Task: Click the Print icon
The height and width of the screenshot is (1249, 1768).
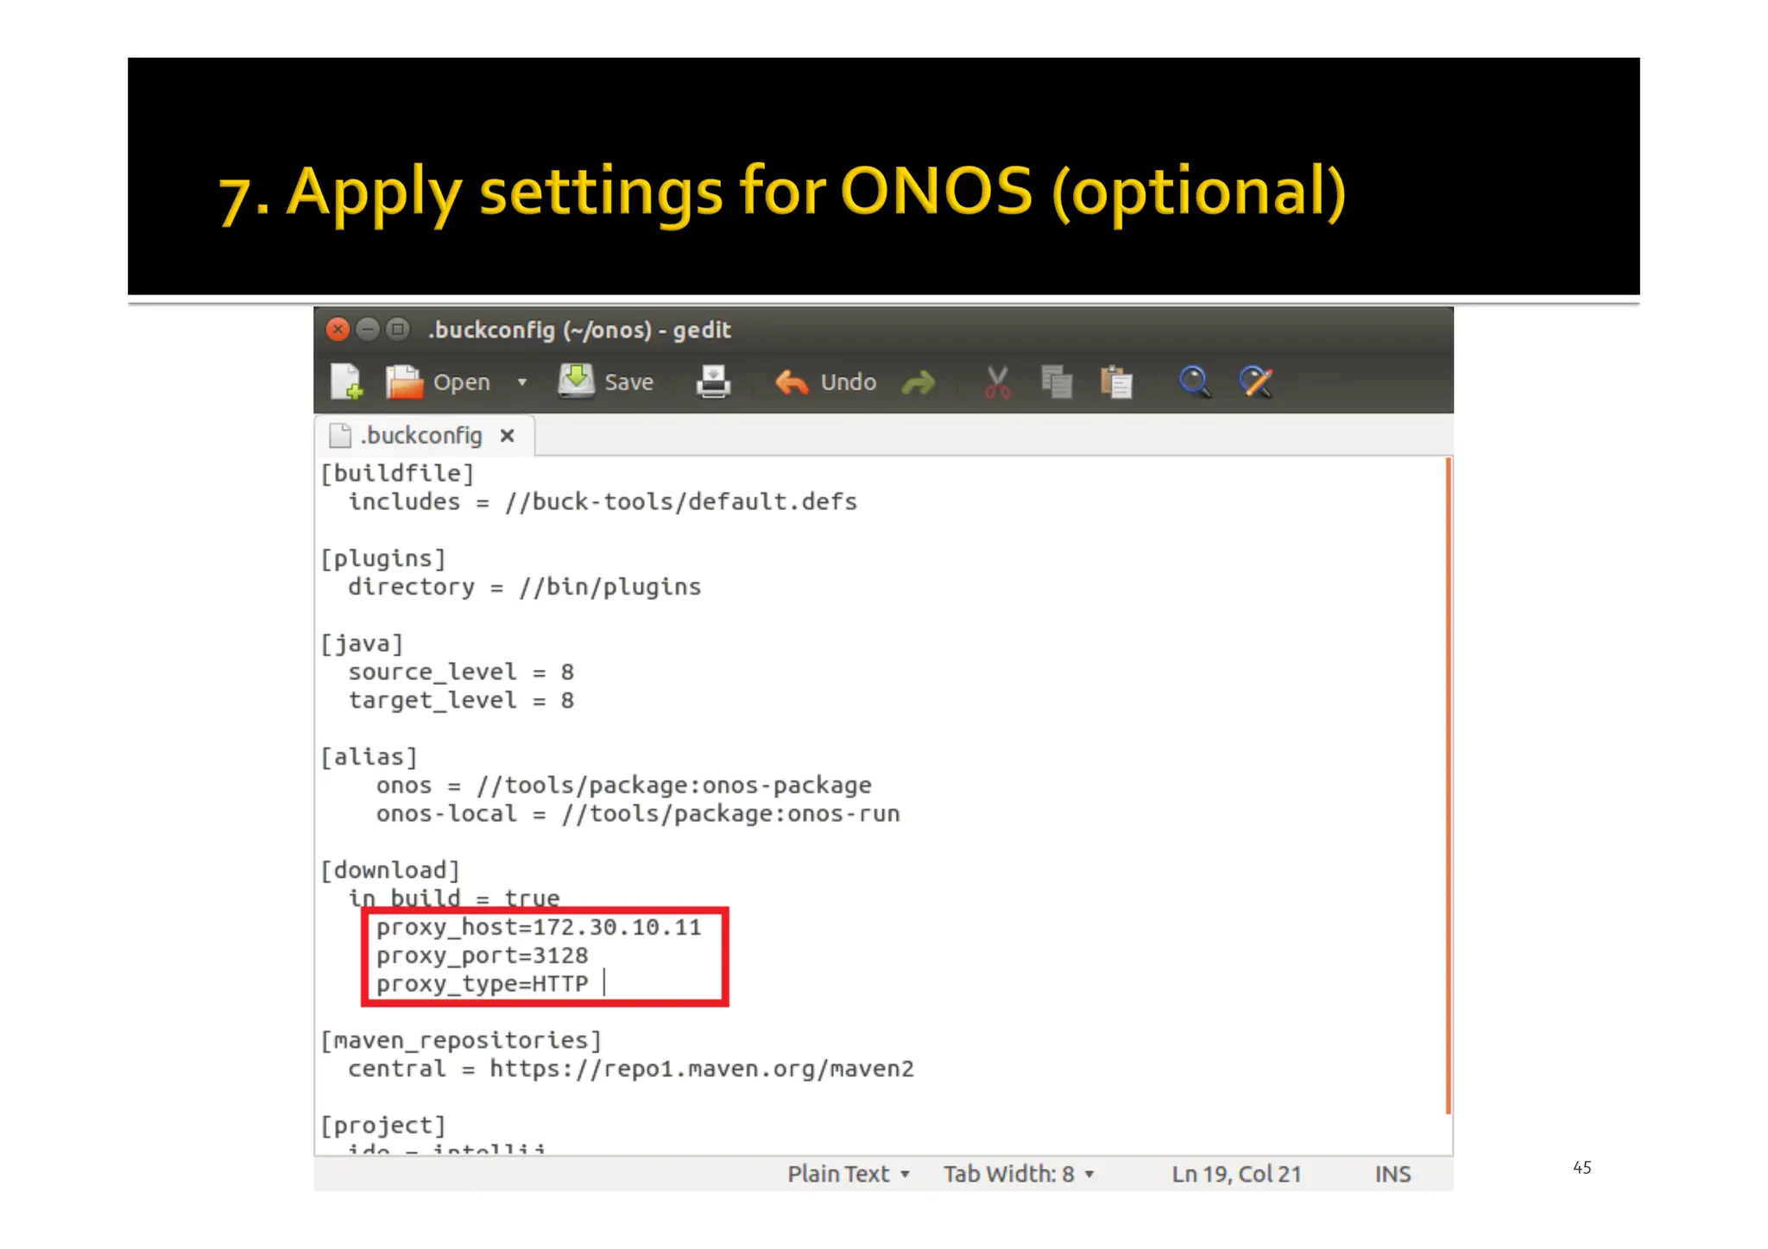Action: pyautogui.click(x=713, y=382)
